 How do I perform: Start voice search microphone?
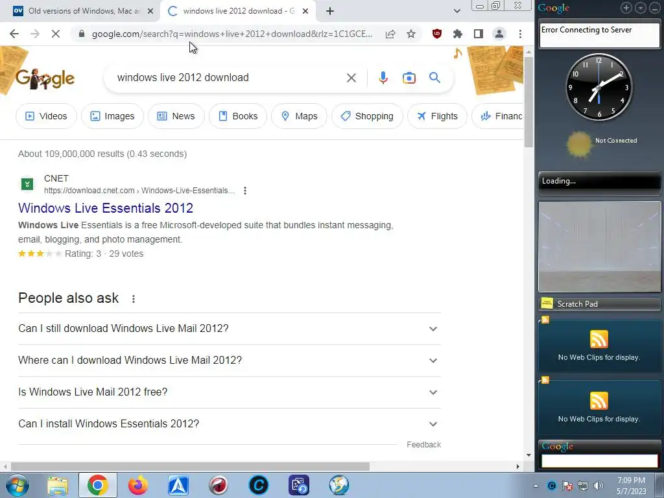tap(383, 78)
